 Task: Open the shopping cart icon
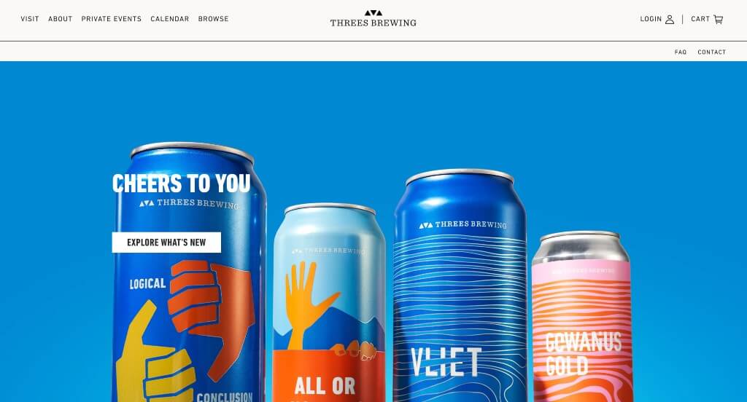[x=718, y=19]
